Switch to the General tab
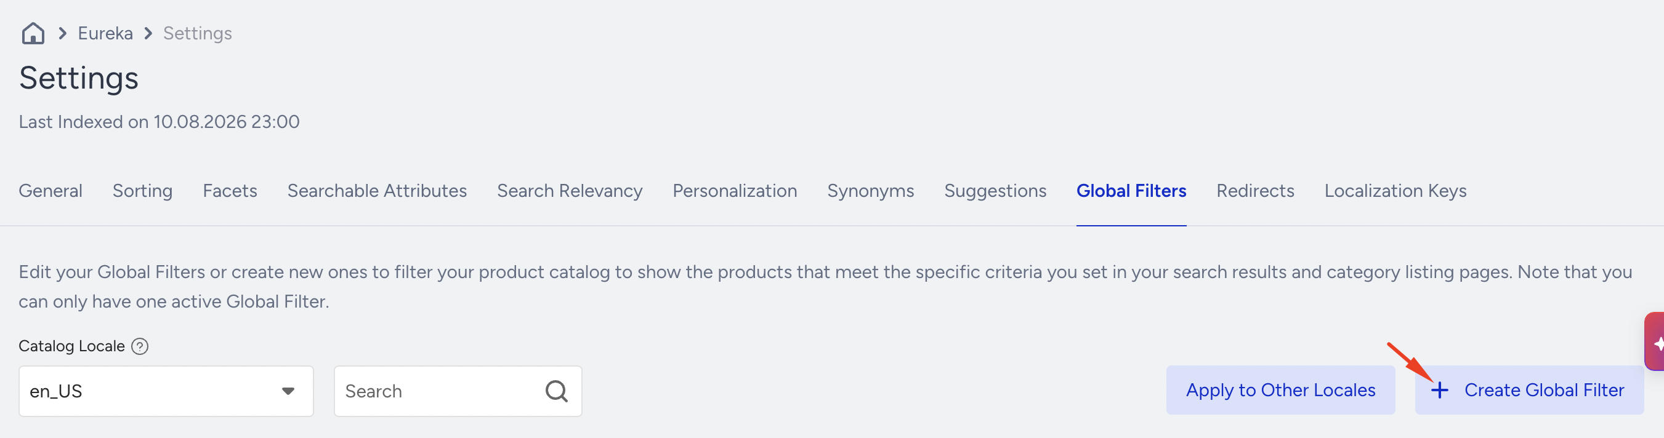 (50, 191)
